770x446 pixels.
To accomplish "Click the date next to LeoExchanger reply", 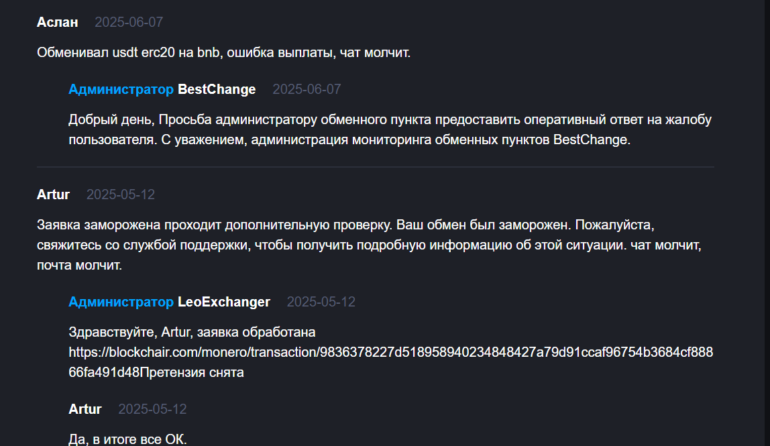I will pyautogui.click(x=321, y=302).
